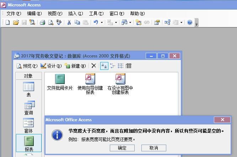Open the 编辑 menu
Image resolution: width=237 pixels, height=157 pixels.
pos(34,13)
